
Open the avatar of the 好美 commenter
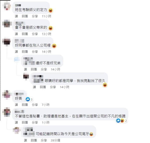[6, 95]
